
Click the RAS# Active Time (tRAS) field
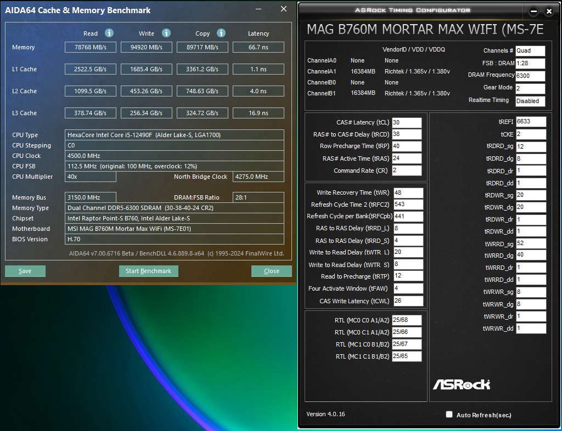click(407, 158)
